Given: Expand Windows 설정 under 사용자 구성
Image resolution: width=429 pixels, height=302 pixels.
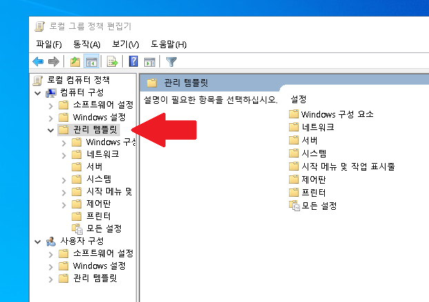Looking at the screenshot, I should click(51, 267).
